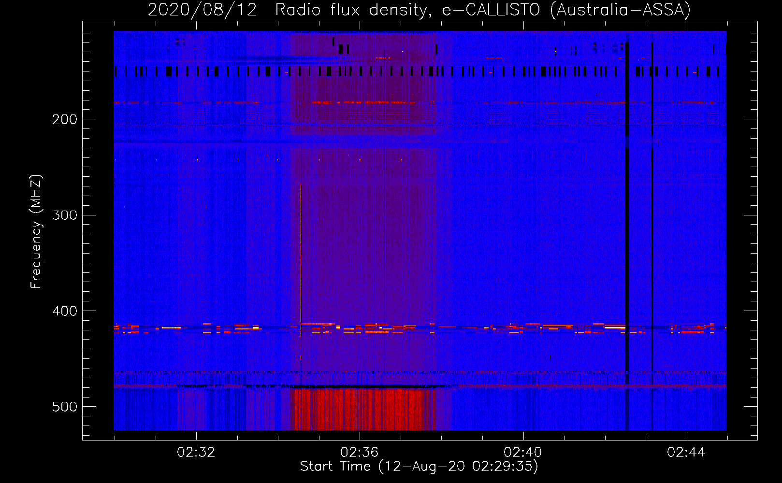Click the 02:32 time tick label
The width and height of the screenshot is (782, 483).
[x=196, y=453]
